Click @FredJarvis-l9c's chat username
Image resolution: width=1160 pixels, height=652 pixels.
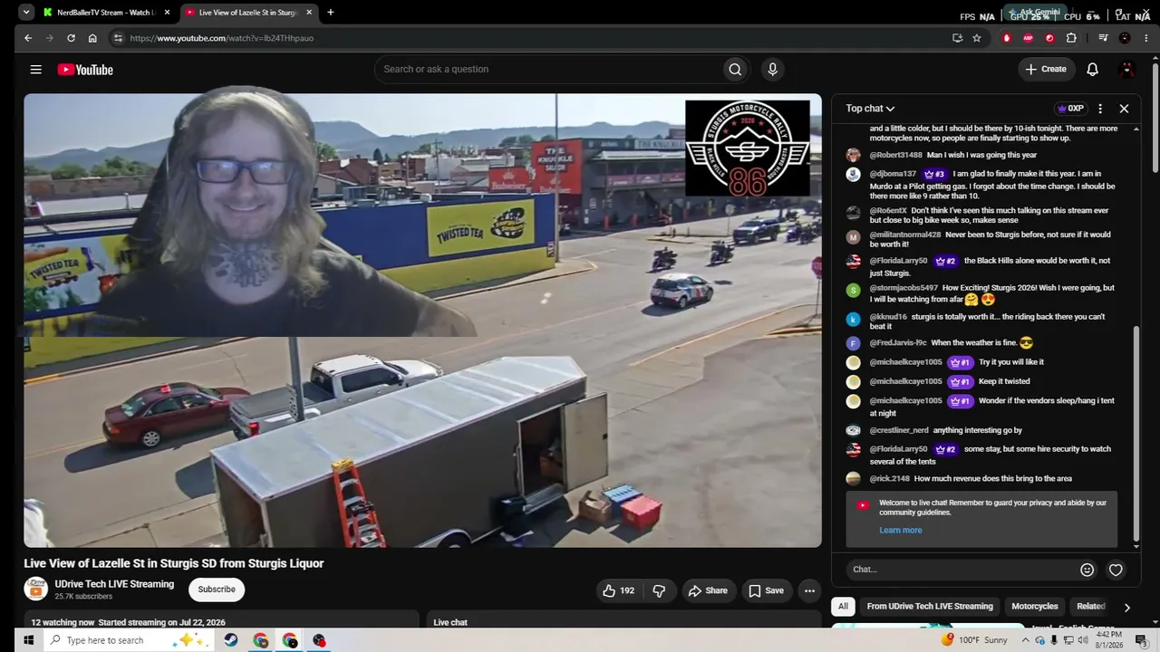click(x=898, y=343)
